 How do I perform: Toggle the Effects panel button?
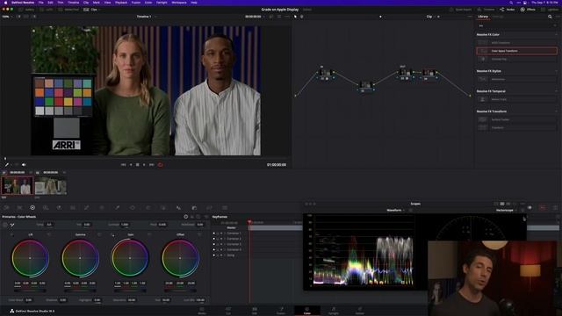click(x=528, y=10)
